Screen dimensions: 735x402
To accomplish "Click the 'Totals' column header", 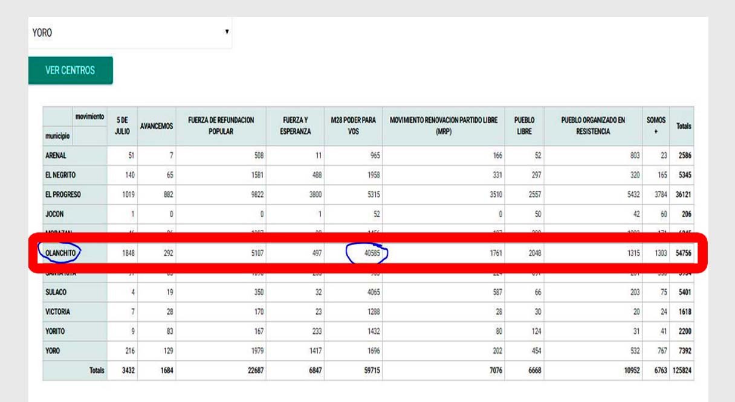I will point(684,126).
